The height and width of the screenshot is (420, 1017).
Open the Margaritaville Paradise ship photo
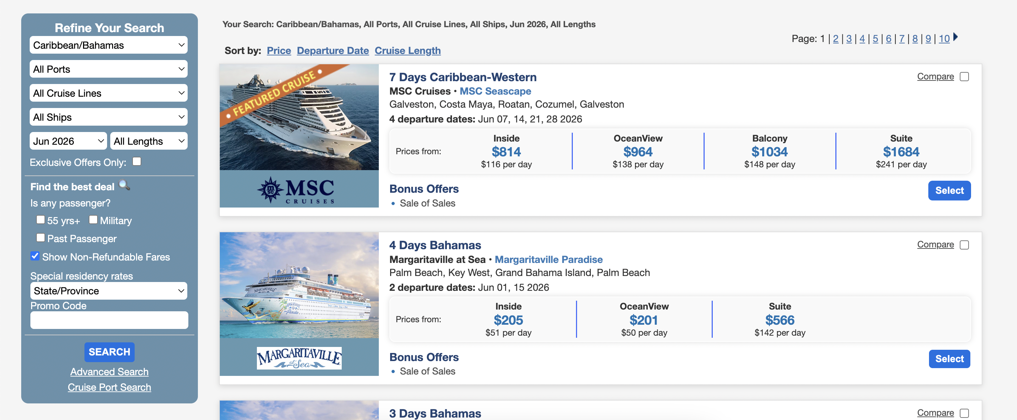click(x=299, y=285)
